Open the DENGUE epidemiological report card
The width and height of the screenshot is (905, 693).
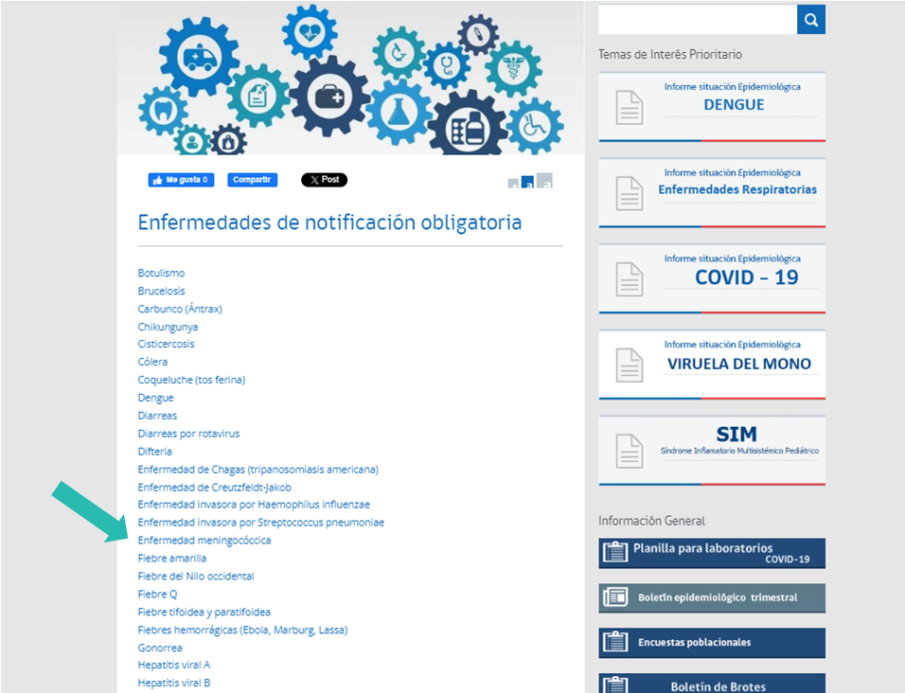tap(712, 107)
